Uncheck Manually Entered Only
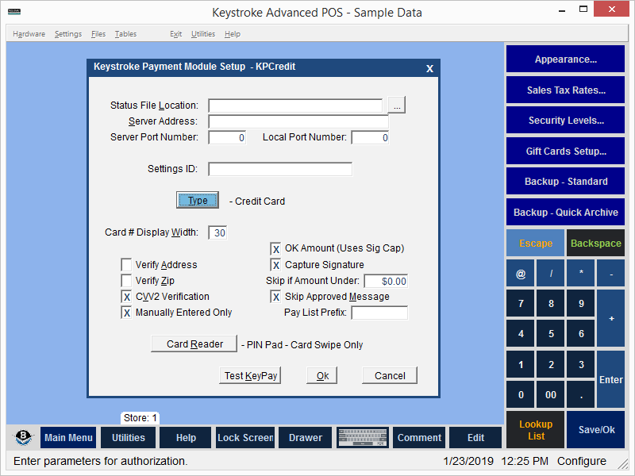The width and height of the screenshot is (635, 476). coord(127,312)
